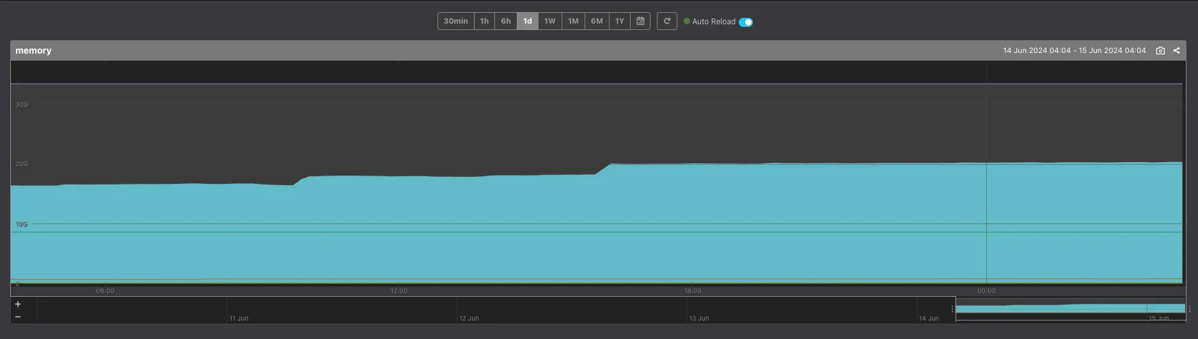Zoom out with the minus icon
Image resolution: width=1198 pixels, height=339 pixels.
[x=18, y=317]
